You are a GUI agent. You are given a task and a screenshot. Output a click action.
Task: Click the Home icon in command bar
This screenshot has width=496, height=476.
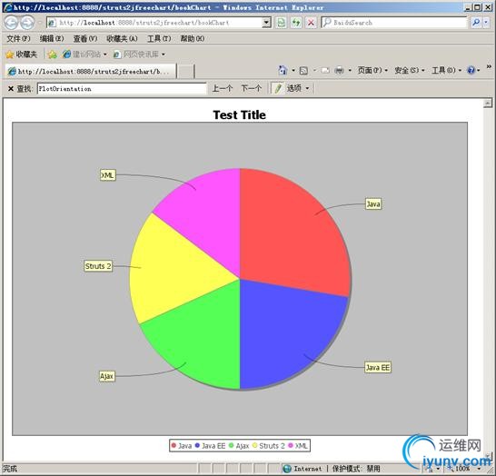pyautogui.click(x=283, y=70)
